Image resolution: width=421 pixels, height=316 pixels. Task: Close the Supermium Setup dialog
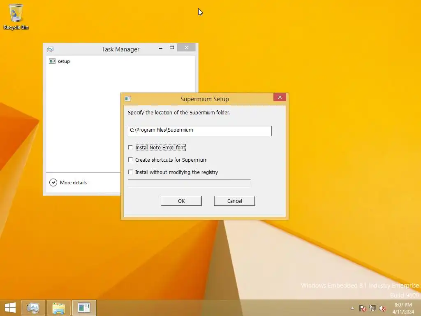coord(280,97)
